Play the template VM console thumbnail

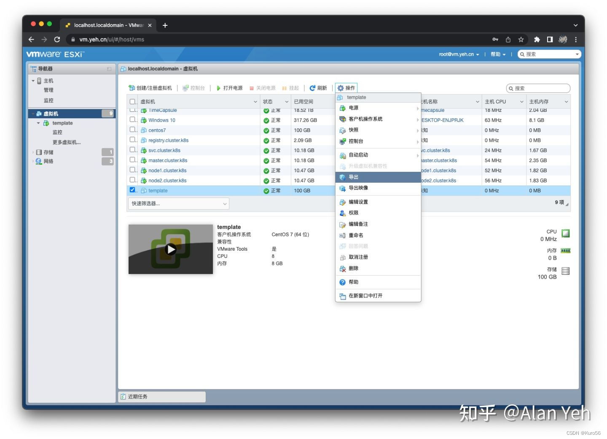click(171, 249)
